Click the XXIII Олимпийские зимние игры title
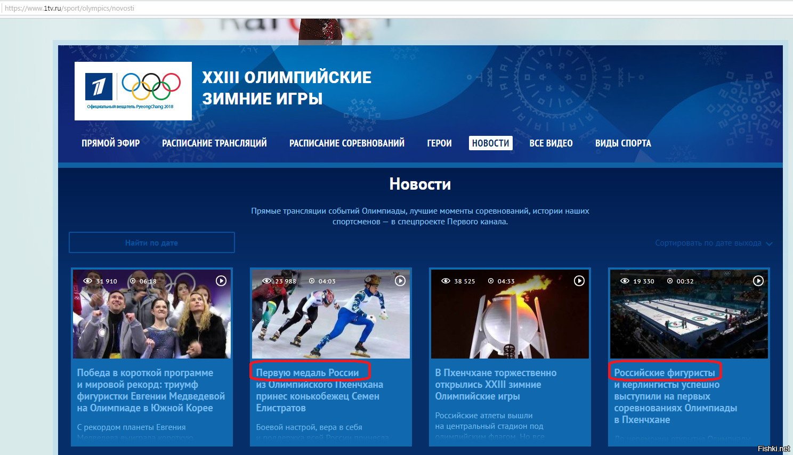793x455 pixels. 287,88
